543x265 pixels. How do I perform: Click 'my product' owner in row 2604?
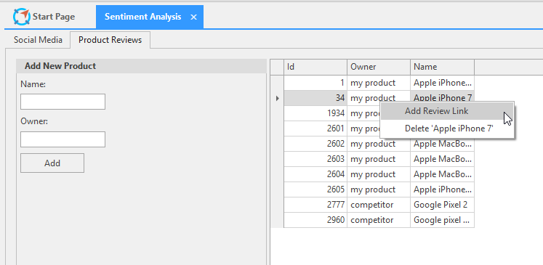pos(379,174)
